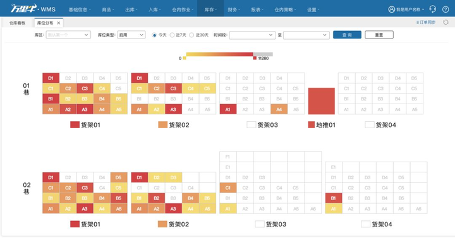Select cell B5 in 02巷 货架01
The width and height of the screenshot is (455, 238).
click(x=119, y=198)
